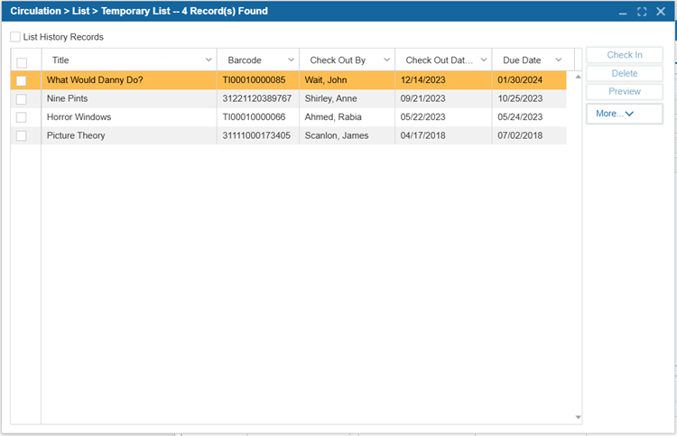Open the Check Out Date column dropdown arrow
677x436 pixels.
[484, 60]
